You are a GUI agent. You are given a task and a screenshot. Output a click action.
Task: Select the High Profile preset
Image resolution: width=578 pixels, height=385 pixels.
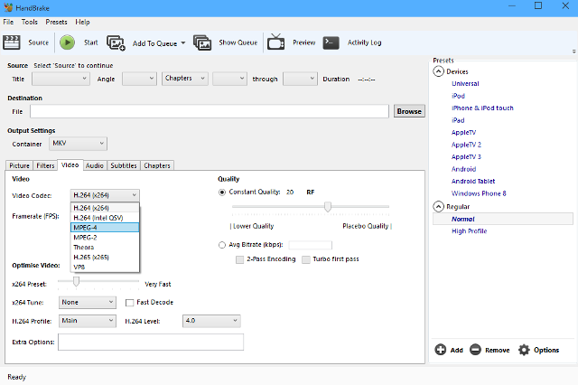click(470, 230)
